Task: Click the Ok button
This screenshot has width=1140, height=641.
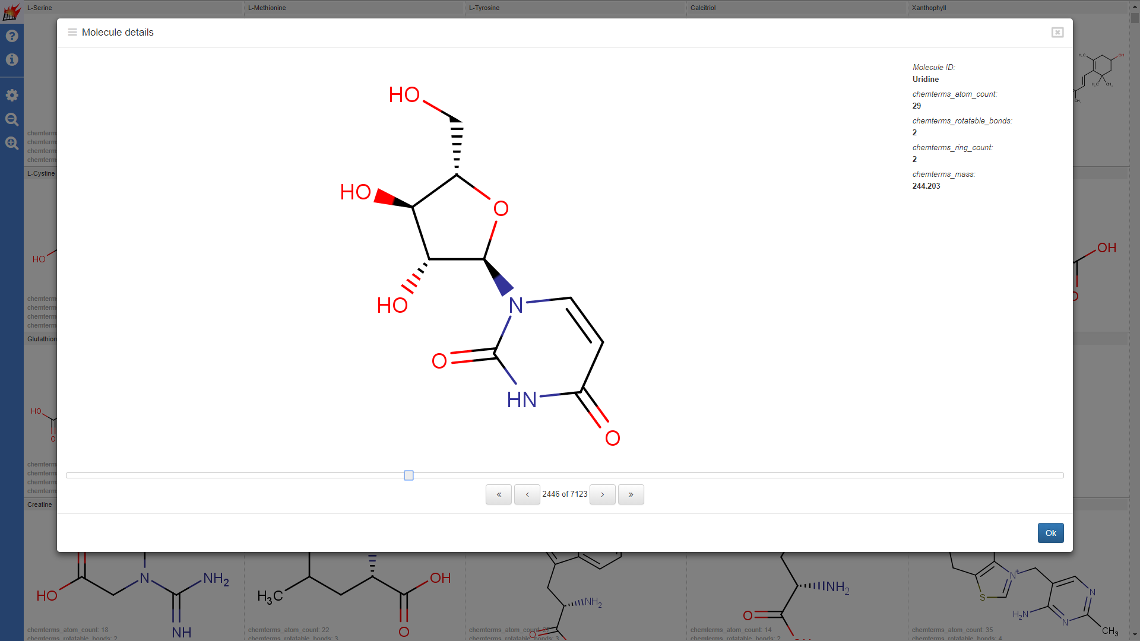Action: tap(1050, 533)
